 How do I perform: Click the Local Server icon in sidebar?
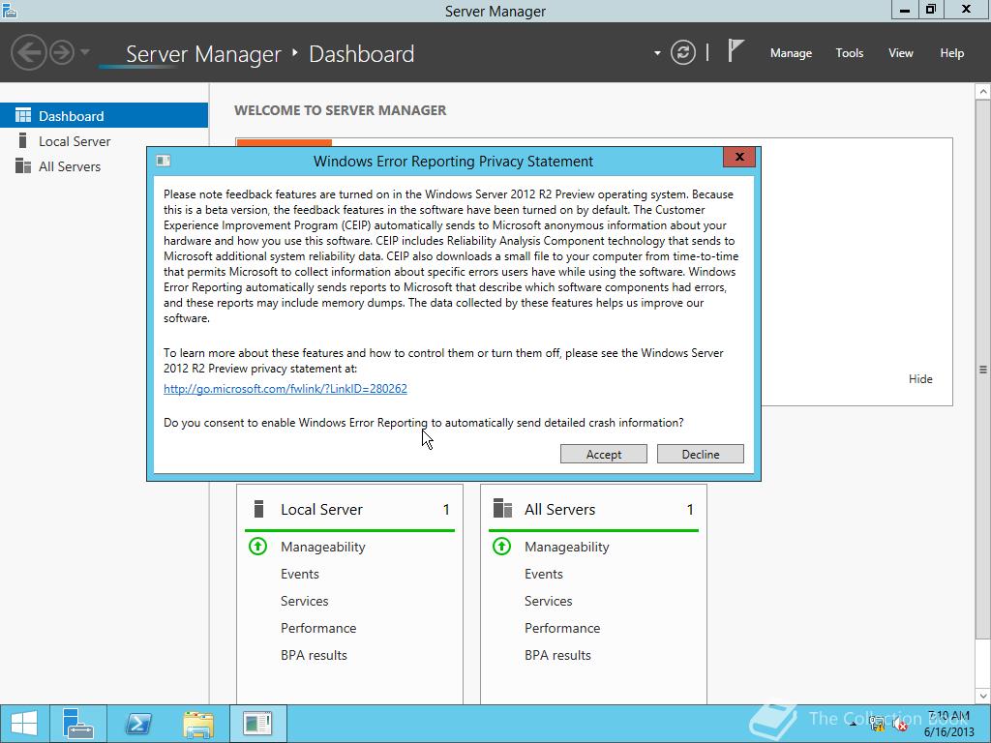click(23, 140)
